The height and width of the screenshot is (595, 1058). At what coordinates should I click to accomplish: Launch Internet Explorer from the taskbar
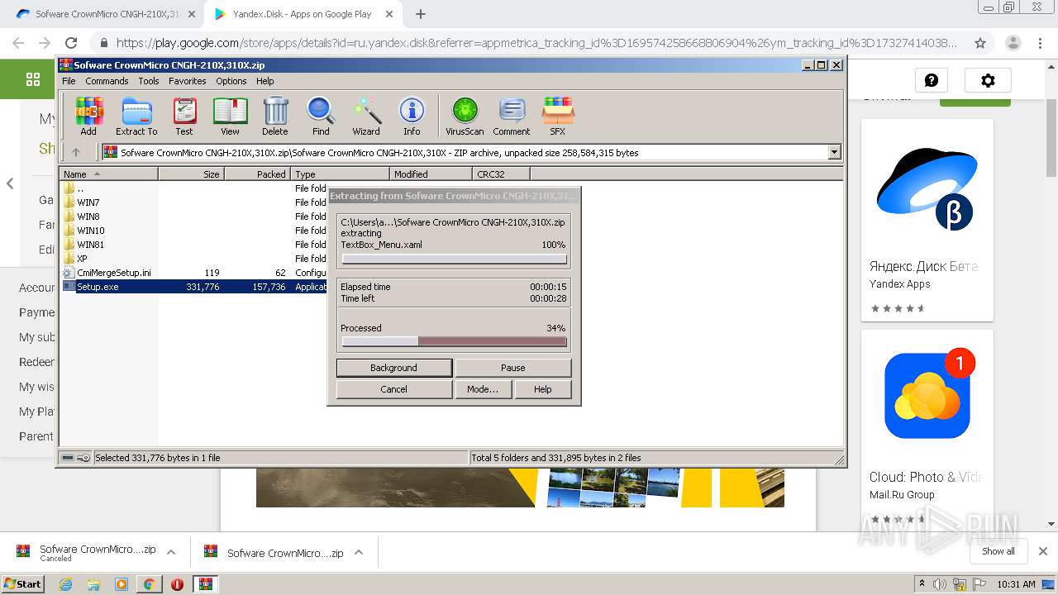(66, 584)
